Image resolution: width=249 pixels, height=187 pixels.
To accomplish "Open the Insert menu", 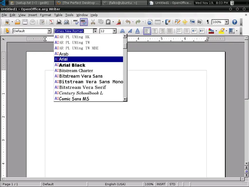I will coord(33,15).
